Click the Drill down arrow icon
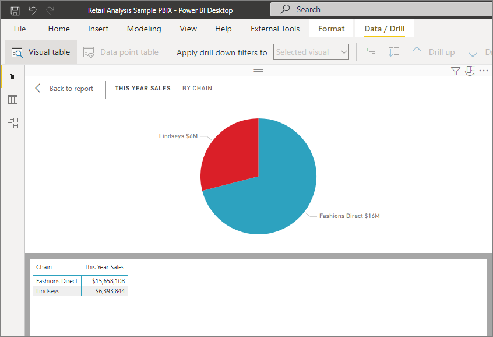The width and height of the screenshot is (493, 337). 474,52
